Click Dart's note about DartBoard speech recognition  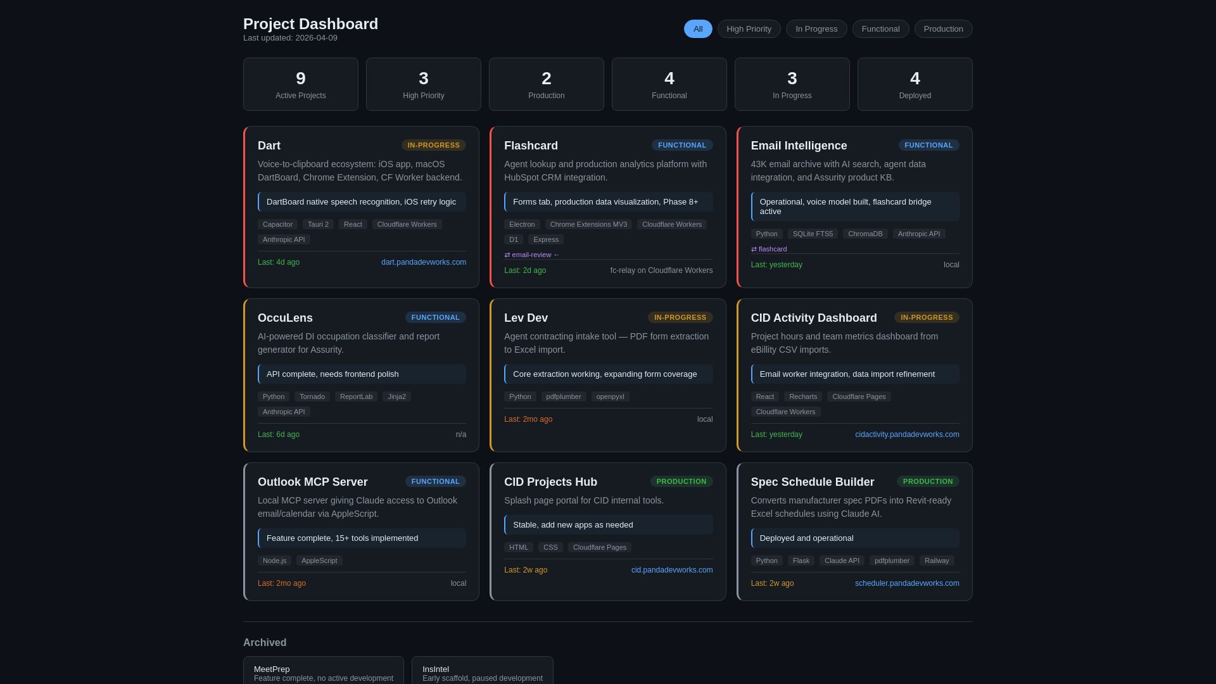[362, 202]
